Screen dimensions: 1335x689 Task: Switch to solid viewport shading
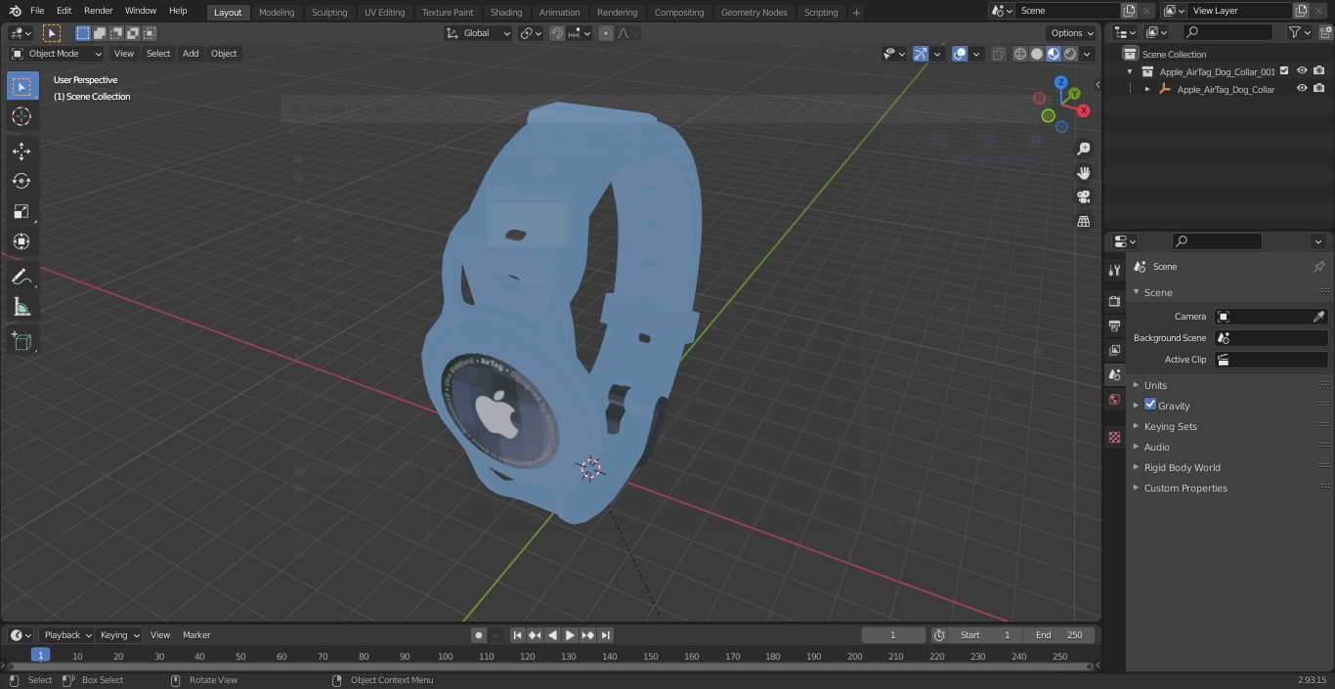pyautogui.click(x=1037, y=54)
